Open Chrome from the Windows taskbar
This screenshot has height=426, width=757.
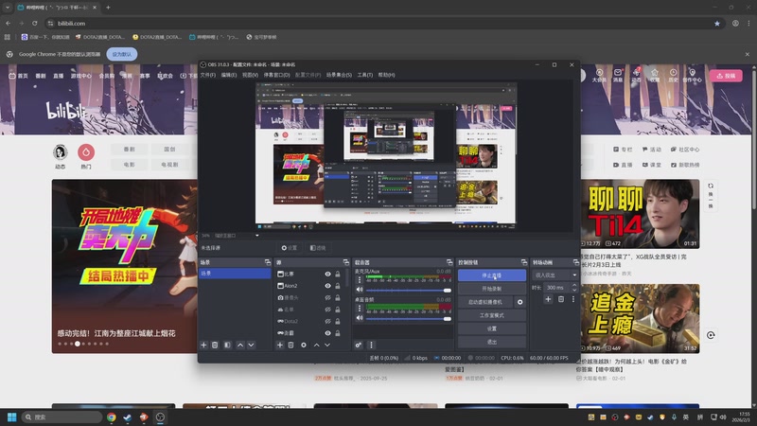pos(112,417)
